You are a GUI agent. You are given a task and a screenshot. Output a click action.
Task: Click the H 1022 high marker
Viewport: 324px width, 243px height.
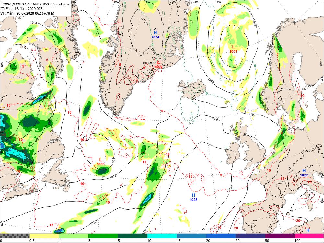pos(304,173)
